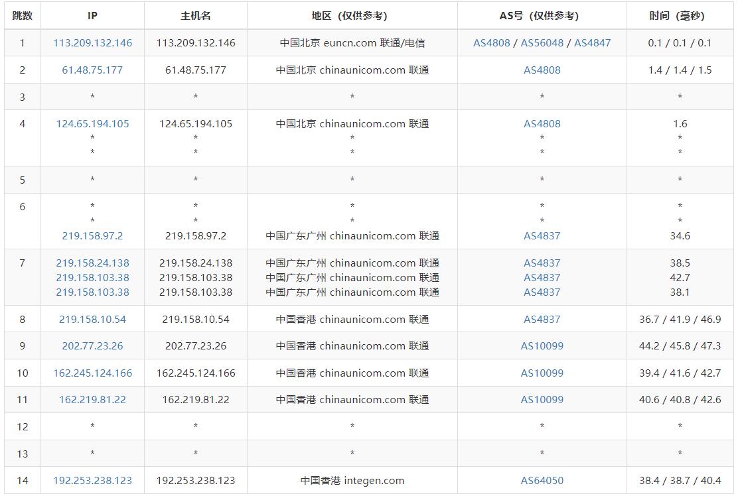Open IP link 162.219.81.22
Image resolution: width=740 pixels, height=498 pixels.
click(92, 400)
